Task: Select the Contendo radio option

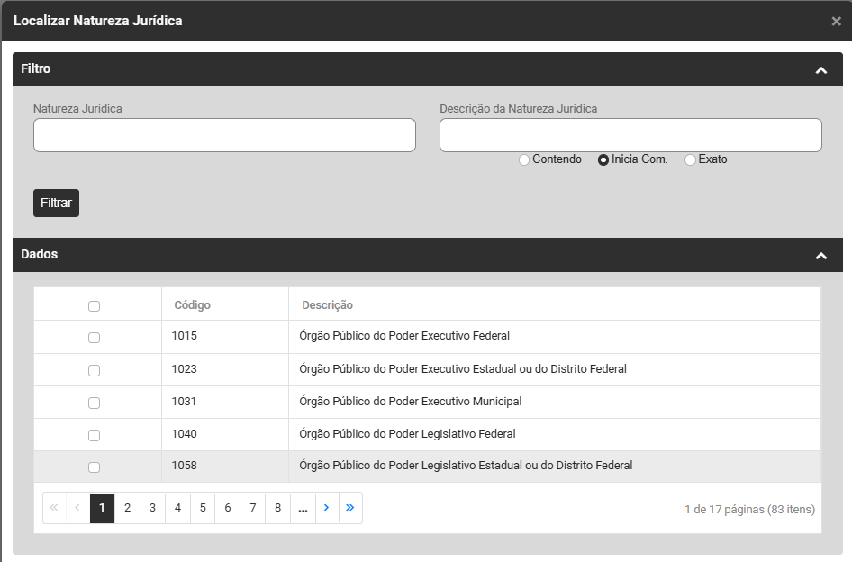Action: pyautogui.click(x=524, y=160)
